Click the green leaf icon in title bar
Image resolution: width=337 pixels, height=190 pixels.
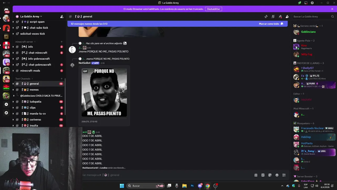300,3
